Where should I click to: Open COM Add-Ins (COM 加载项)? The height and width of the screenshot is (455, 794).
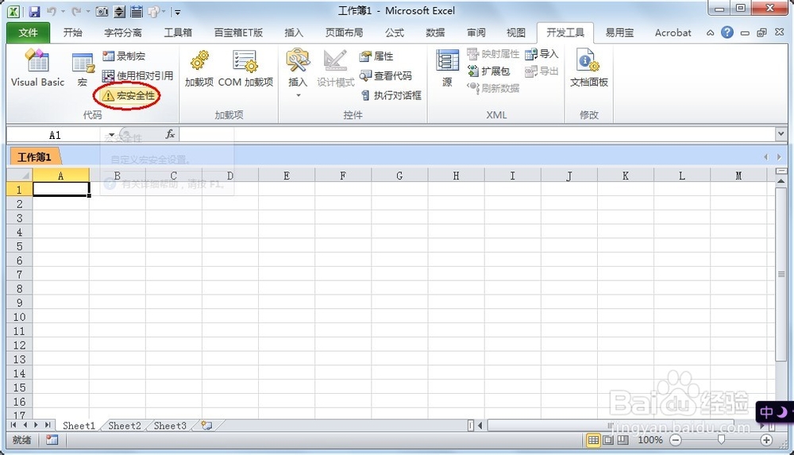tap(245, 68)
